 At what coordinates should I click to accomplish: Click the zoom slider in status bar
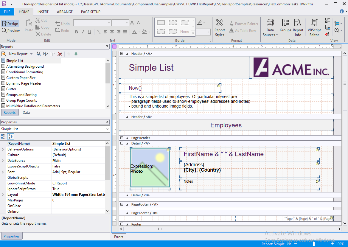point(314,244)
